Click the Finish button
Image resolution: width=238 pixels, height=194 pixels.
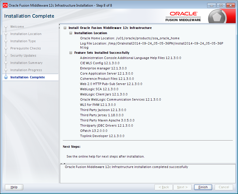coord(203,187)
